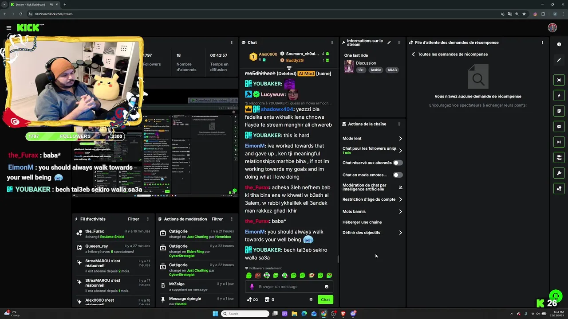Open Fil d'activités three-dot menu
The width and height of the screenshot is (568, 319).
(148, 219)
